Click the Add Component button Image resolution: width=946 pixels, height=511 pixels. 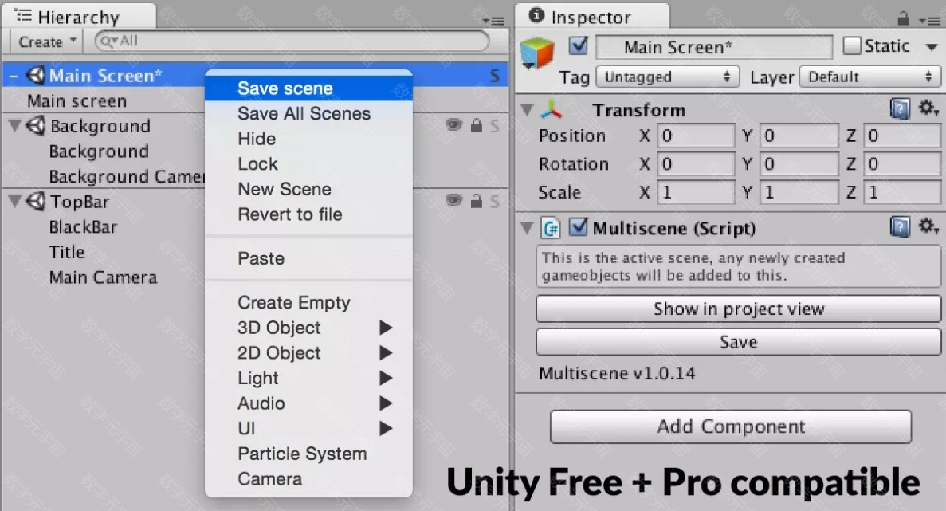point(731,426)
